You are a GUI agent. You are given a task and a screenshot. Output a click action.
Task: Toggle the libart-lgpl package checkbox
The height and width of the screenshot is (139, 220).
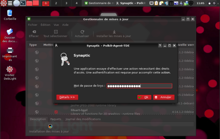[56, 112]
